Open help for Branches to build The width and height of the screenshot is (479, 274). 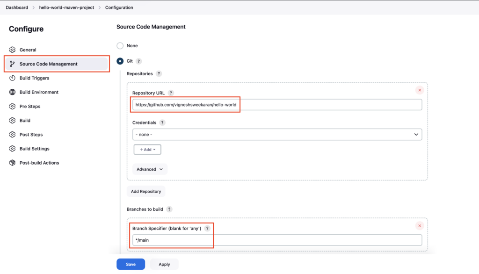point(169,209)
